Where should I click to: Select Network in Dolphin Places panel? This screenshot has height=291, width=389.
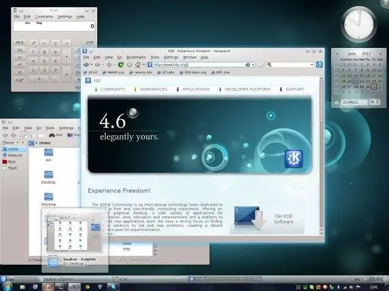13,155
